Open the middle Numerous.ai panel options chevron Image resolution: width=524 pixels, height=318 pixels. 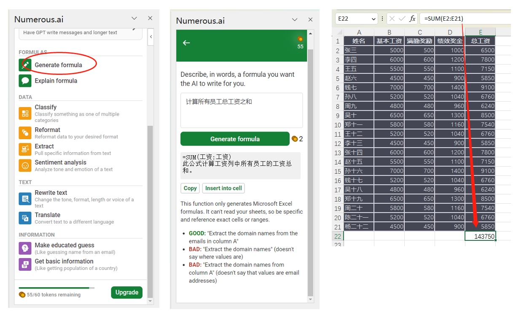[296, 19]
